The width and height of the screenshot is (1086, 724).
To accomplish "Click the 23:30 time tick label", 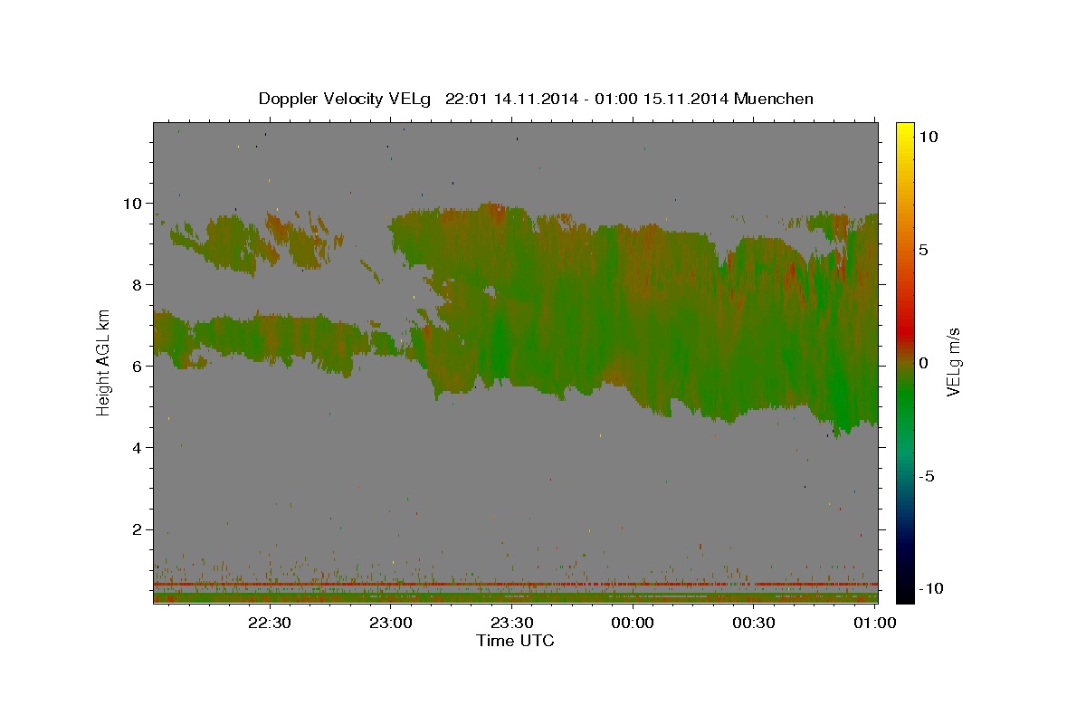I will (511, 623).
